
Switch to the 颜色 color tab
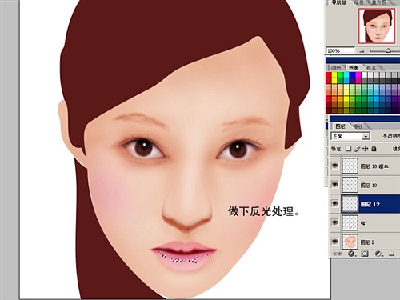336,68
